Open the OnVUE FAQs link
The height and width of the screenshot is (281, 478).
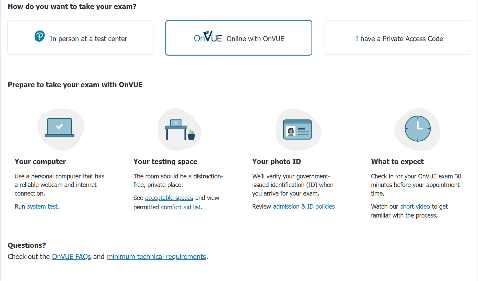(71, 257)
